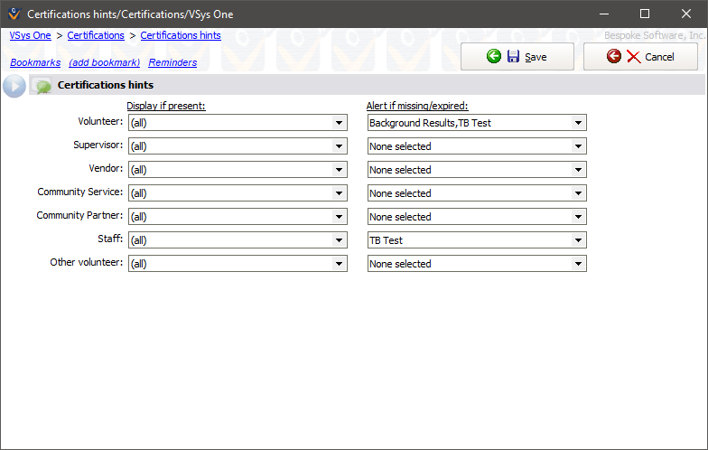Open the Bookmarks link
Image resolution: width=708 pixels, height=450 pixels.
(35, 62)
